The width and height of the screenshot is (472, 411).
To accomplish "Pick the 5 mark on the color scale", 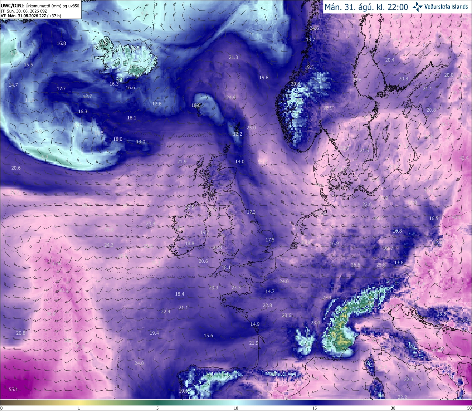I will (x=157, y=408).
